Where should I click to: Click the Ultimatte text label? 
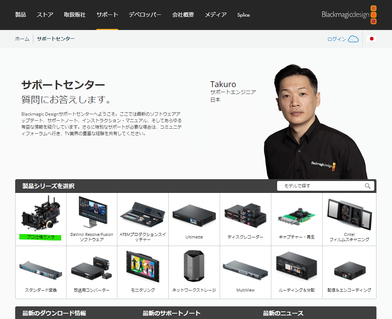click(x=194, y=237)
